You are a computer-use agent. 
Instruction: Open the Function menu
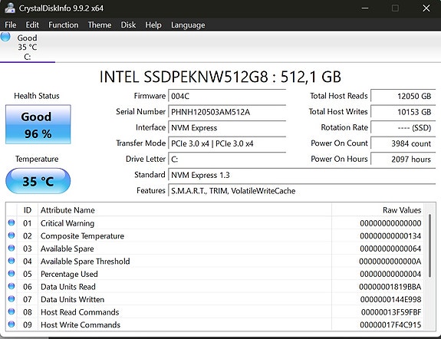64,25
